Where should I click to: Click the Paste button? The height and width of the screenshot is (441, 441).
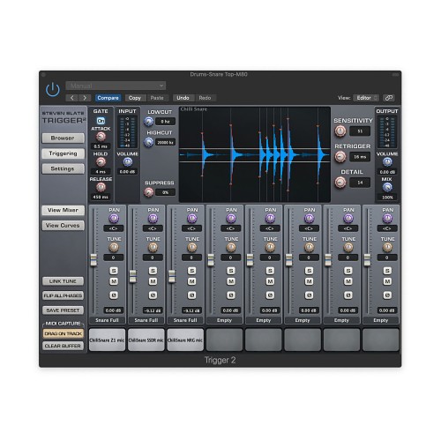pyautogui.click(x=157, y=98)
